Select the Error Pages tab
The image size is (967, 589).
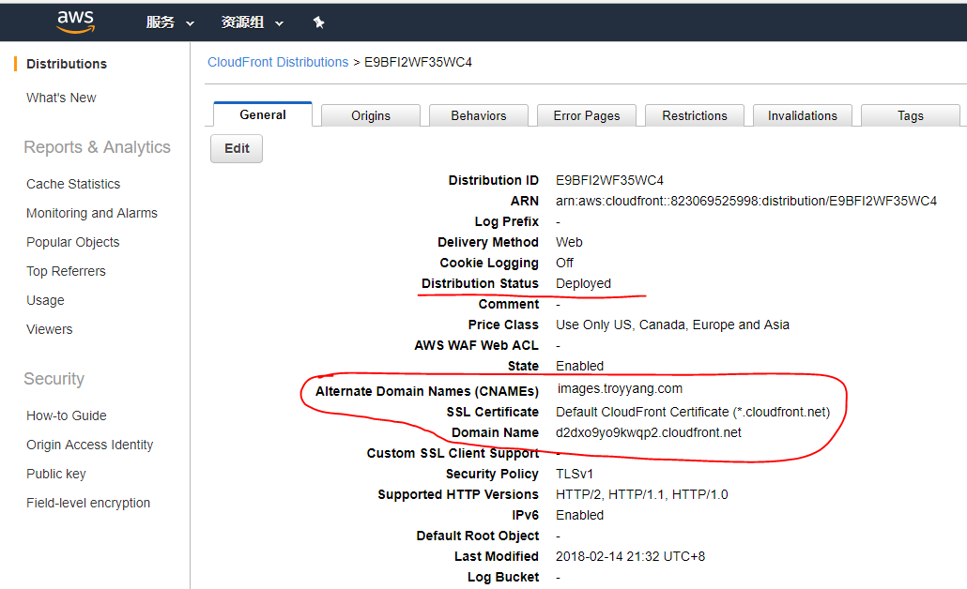click(x=587, y=115)
